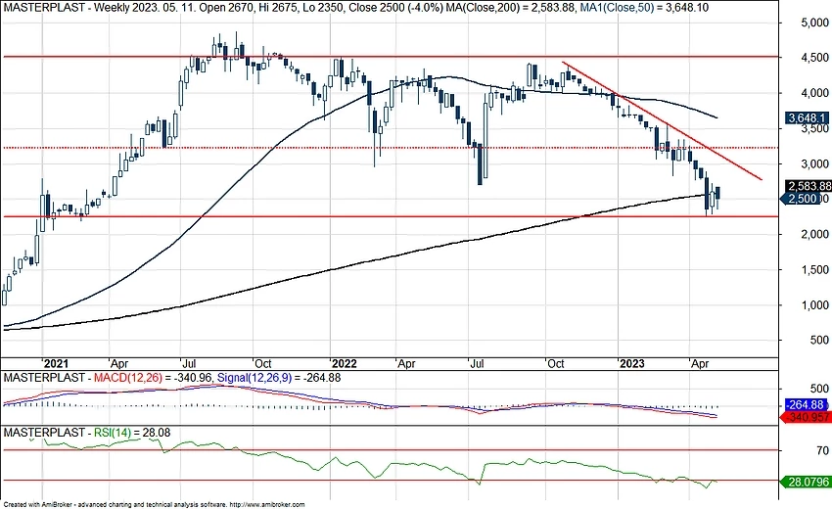Open the http://www.amibroker.com link
This screenshot has height=509, width=832.
click(268, 505)
